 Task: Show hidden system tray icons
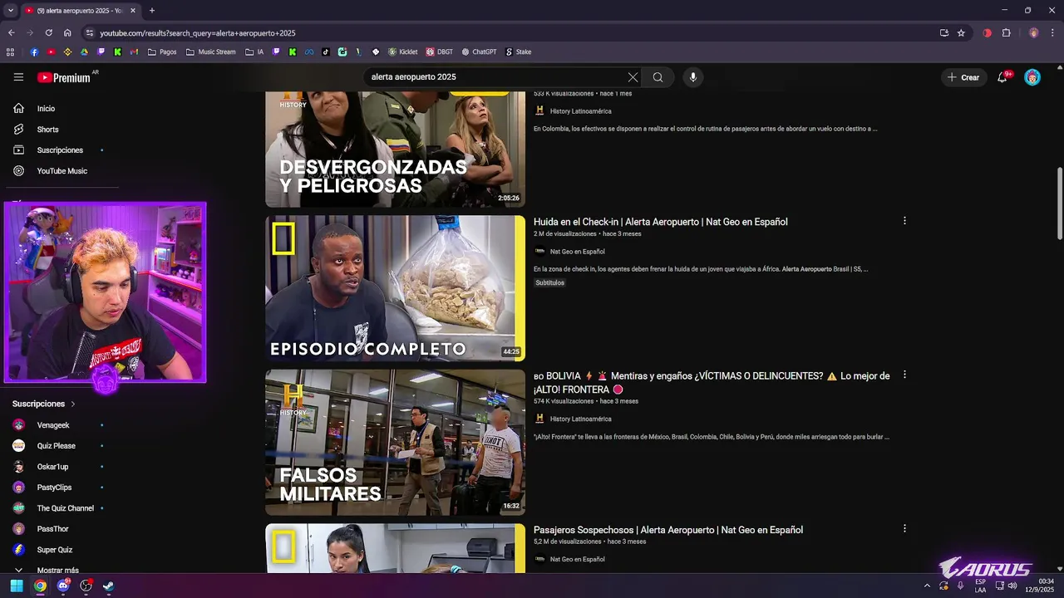tap(927, 586)
